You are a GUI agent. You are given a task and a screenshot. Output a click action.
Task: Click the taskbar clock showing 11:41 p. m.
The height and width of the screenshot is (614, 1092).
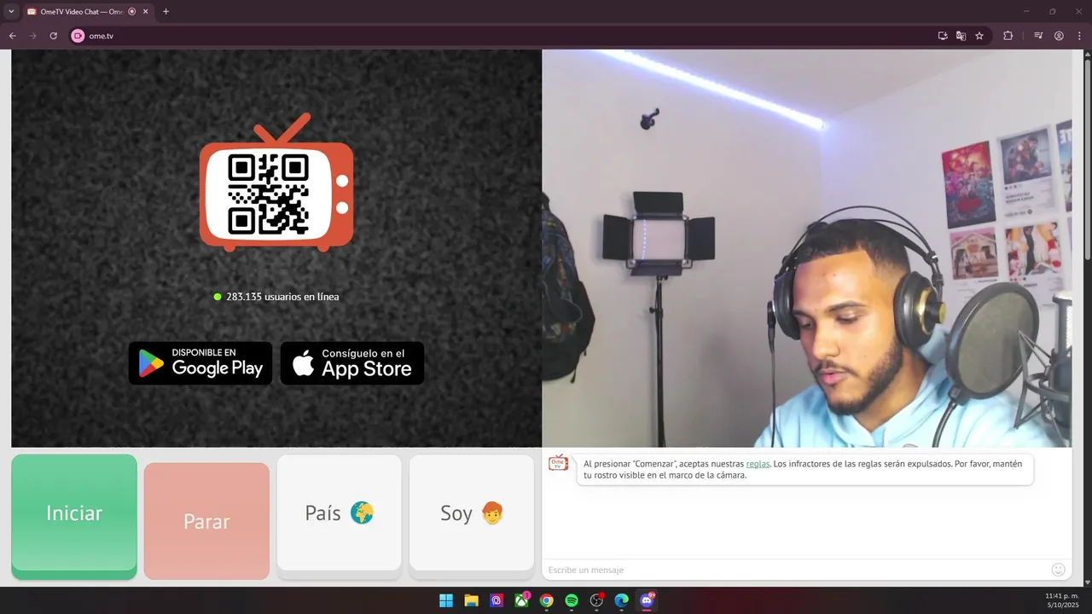point(1062,600)
